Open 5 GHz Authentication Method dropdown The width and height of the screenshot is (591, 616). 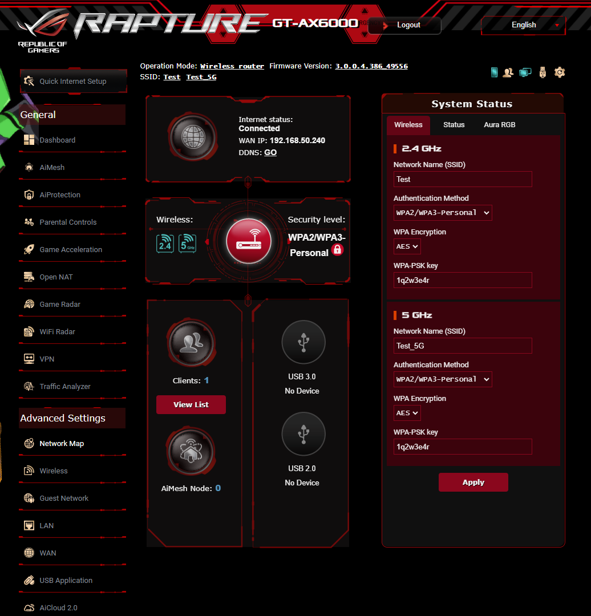pos(443,379)
